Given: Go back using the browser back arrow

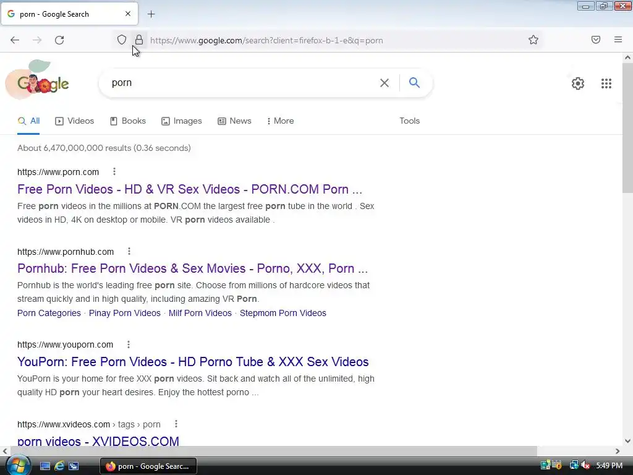Looking at the screenshot, I should point(15,40).
